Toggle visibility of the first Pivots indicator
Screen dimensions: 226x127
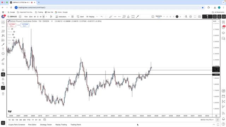pos(14,32)
